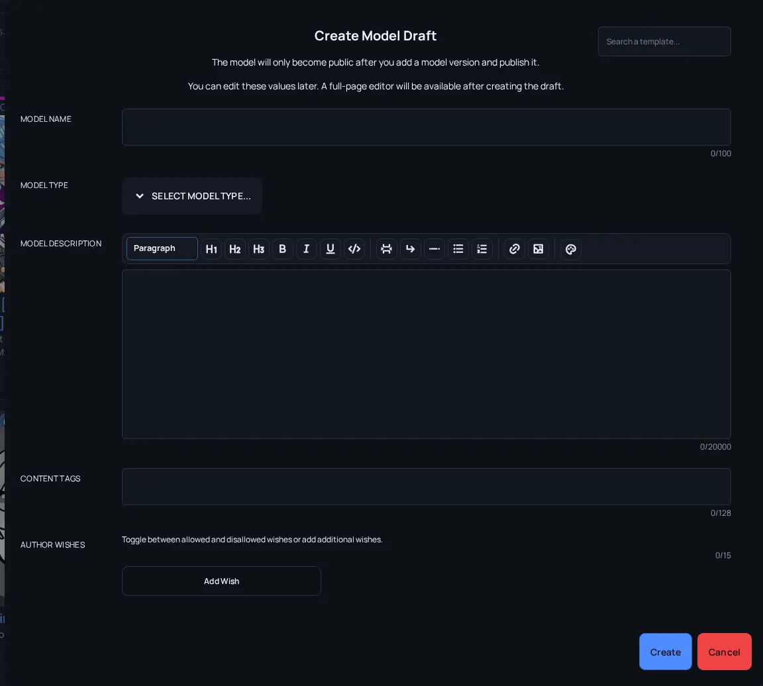Insert a line break with arrow icon
The width and height of the screenshot is (763, 686).
(411, 249)
